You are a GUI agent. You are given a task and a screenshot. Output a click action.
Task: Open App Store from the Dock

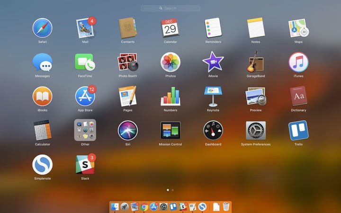coord(153,206)
